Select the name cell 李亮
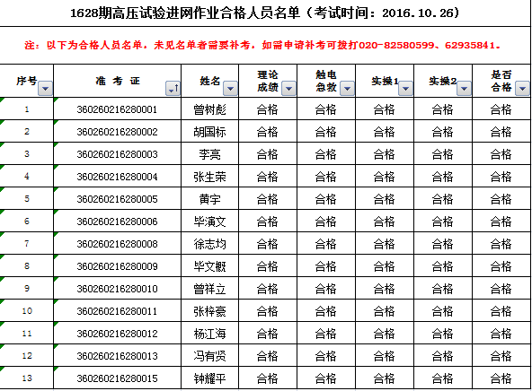 210,154
